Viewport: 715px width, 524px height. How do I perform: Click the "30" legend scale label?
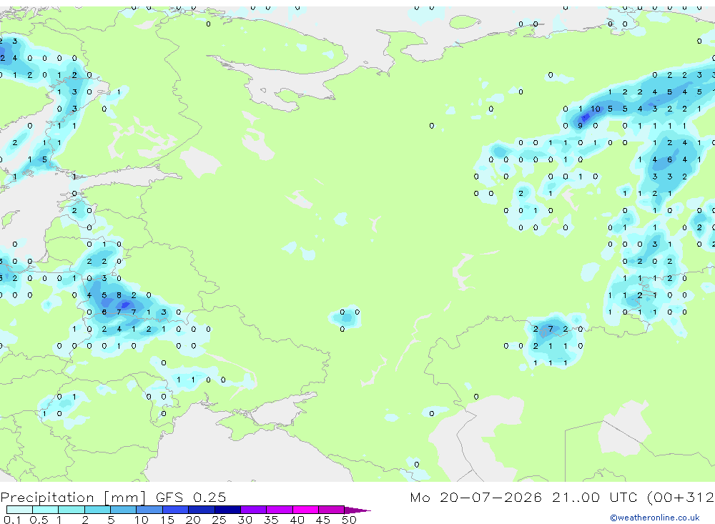245,520
